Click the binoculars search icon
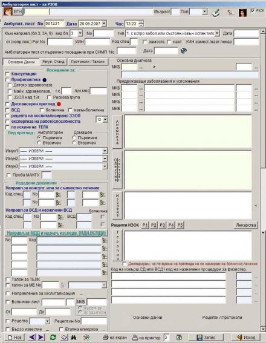 (73, 338)
